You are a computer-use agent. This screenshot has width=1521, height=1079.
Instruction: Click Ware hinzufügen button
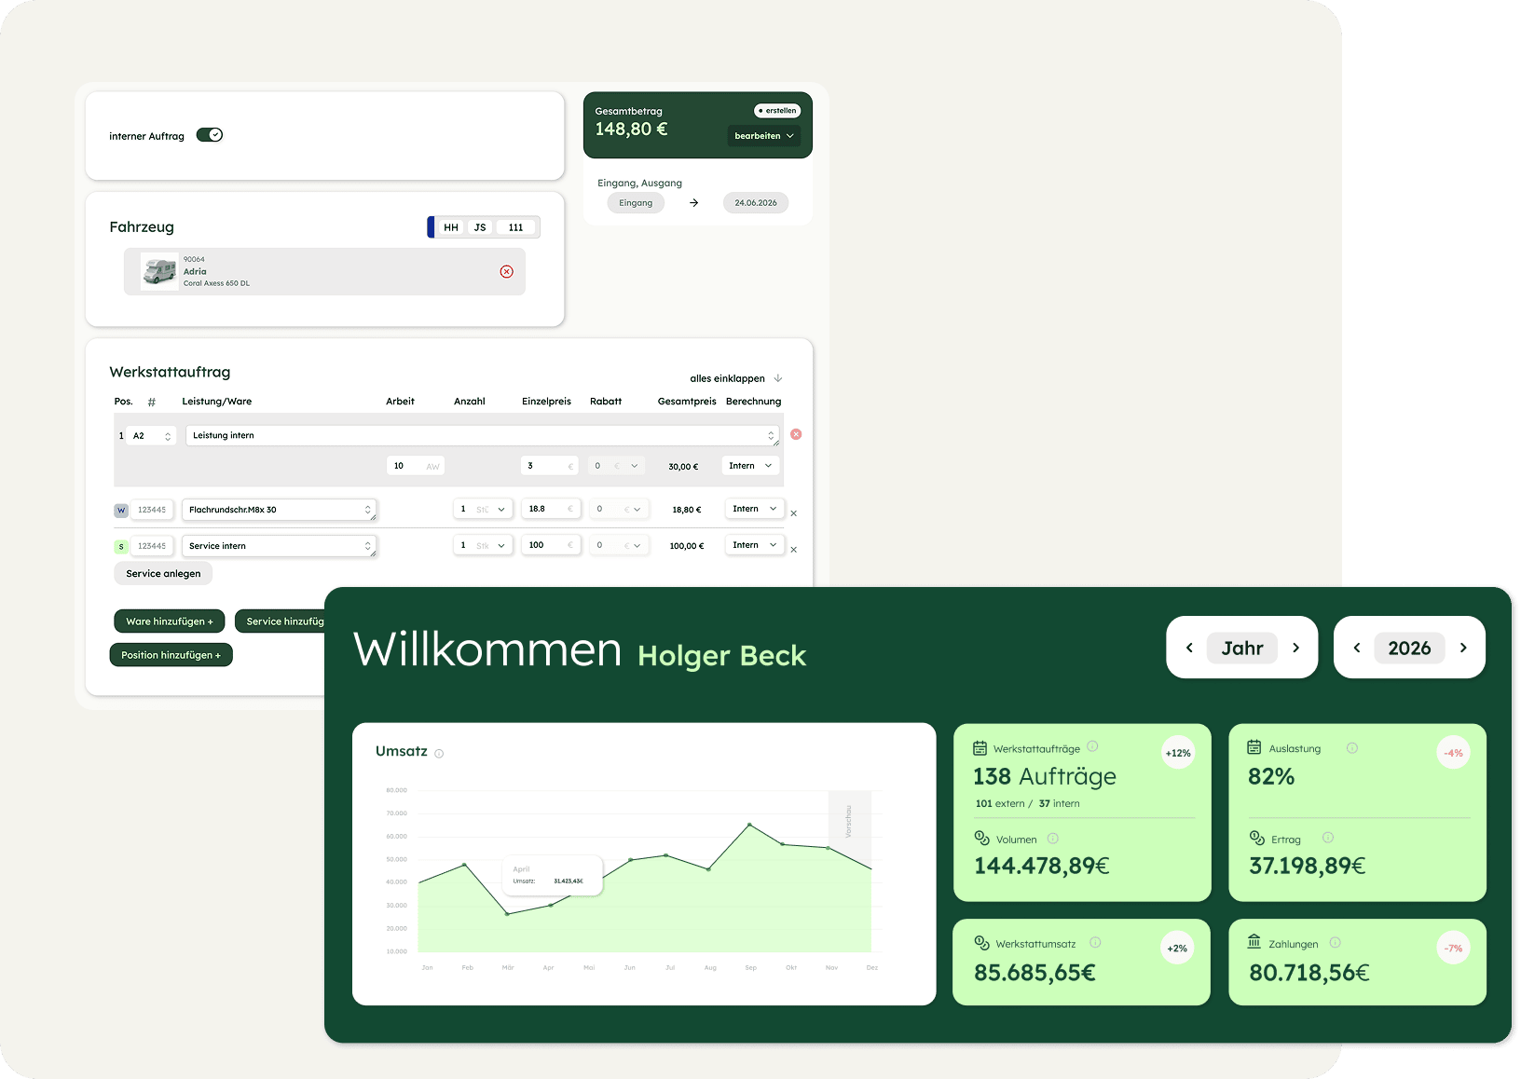pos(170,621)
